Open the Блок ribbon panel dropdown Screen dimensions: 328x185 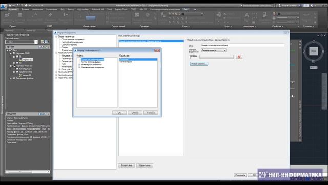click(x=228, y=26)
